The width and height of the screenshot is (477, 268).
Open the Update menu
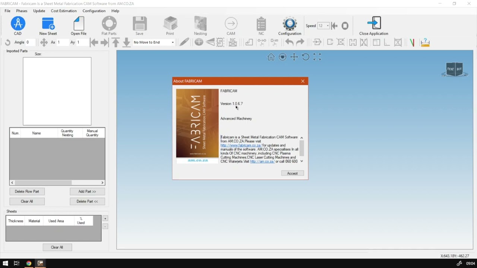pyautogui.click(x=39, y=11)
